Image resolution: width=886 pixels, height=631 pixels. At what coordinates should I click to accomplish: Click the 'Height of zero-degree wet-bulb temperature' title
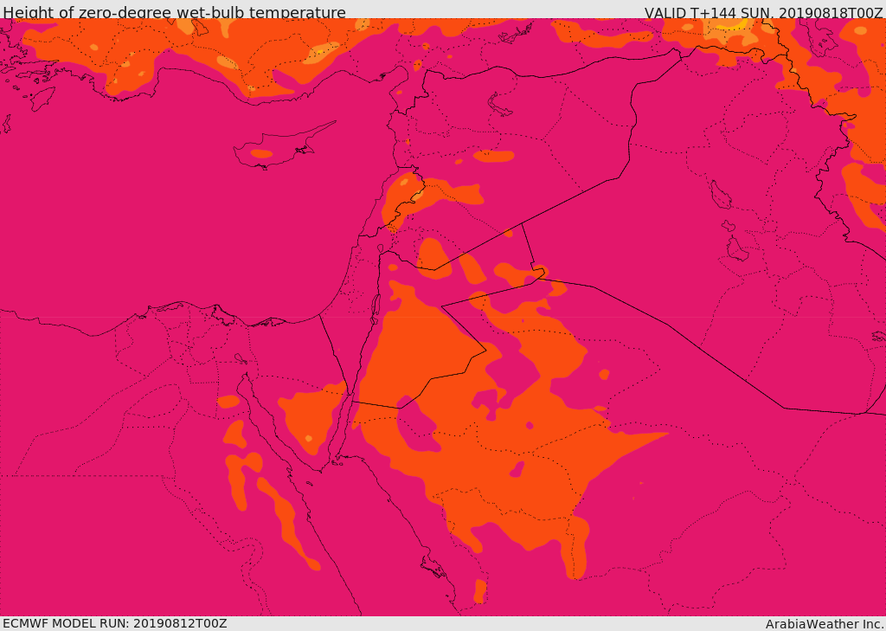(174, 12)
